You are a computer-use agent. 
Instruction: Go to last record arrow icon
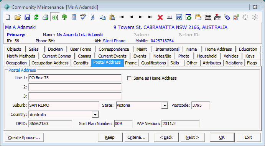pyautogui.click(x=150, y=17)
